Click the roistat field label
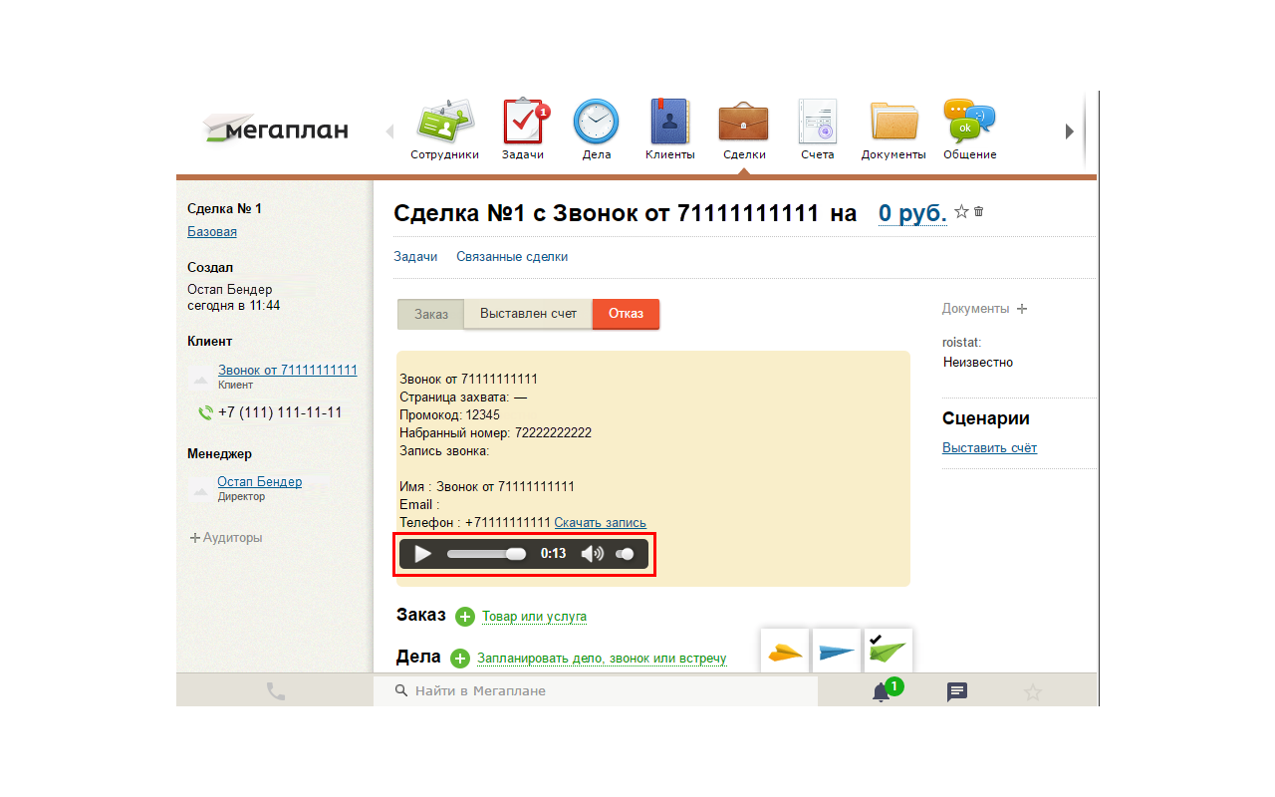The image size is (1275, 797). point(962,342)
